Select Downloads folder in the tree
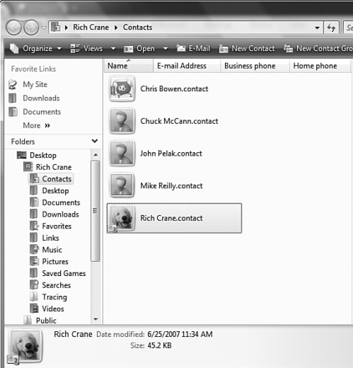Image resolution: width=353 pixels, height=368 pixels. (60, 214)
